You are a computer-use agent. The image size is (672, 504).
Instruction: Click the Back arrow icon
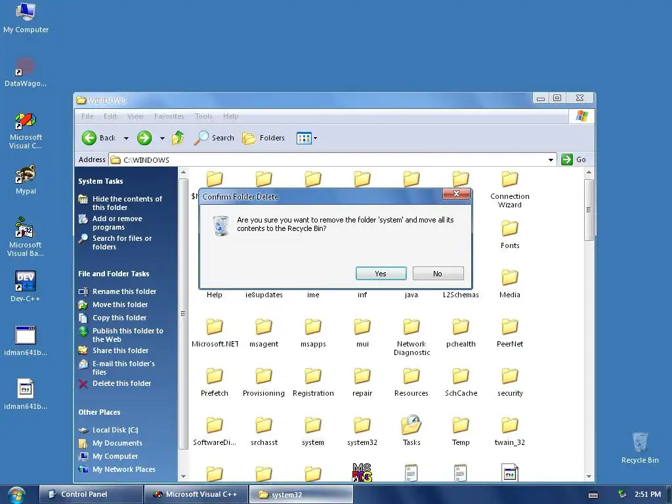click(x=89, y=138)
